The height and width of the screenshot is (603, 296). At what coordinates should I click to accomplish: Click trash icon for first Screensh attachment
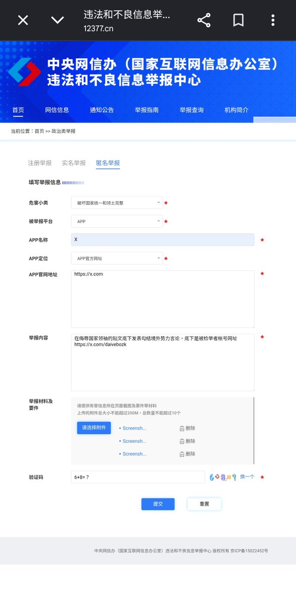pos(182,428)
